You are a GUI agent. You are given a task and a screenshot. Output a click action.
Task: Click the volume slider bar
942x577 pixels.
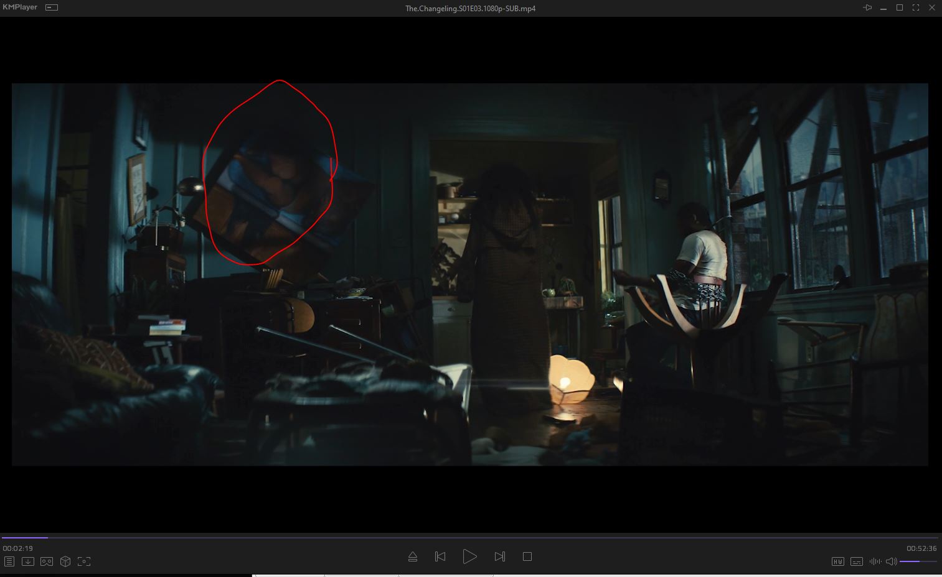tap(918, 561)
